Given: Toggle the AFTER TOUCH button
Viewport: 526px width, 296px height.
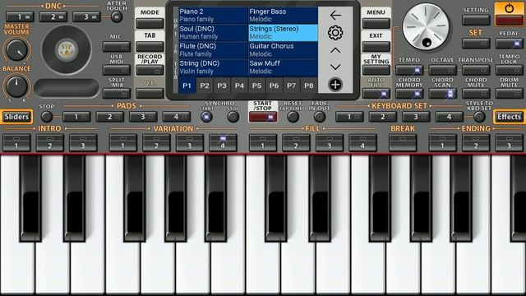Looking at the screenshot, I should (117, 16).
